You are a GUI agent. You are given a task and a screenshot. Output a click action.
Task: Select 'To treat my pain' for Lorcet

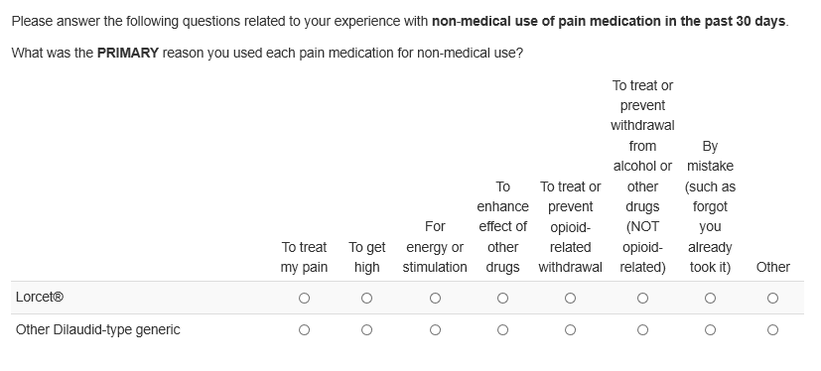click(304, 299)
